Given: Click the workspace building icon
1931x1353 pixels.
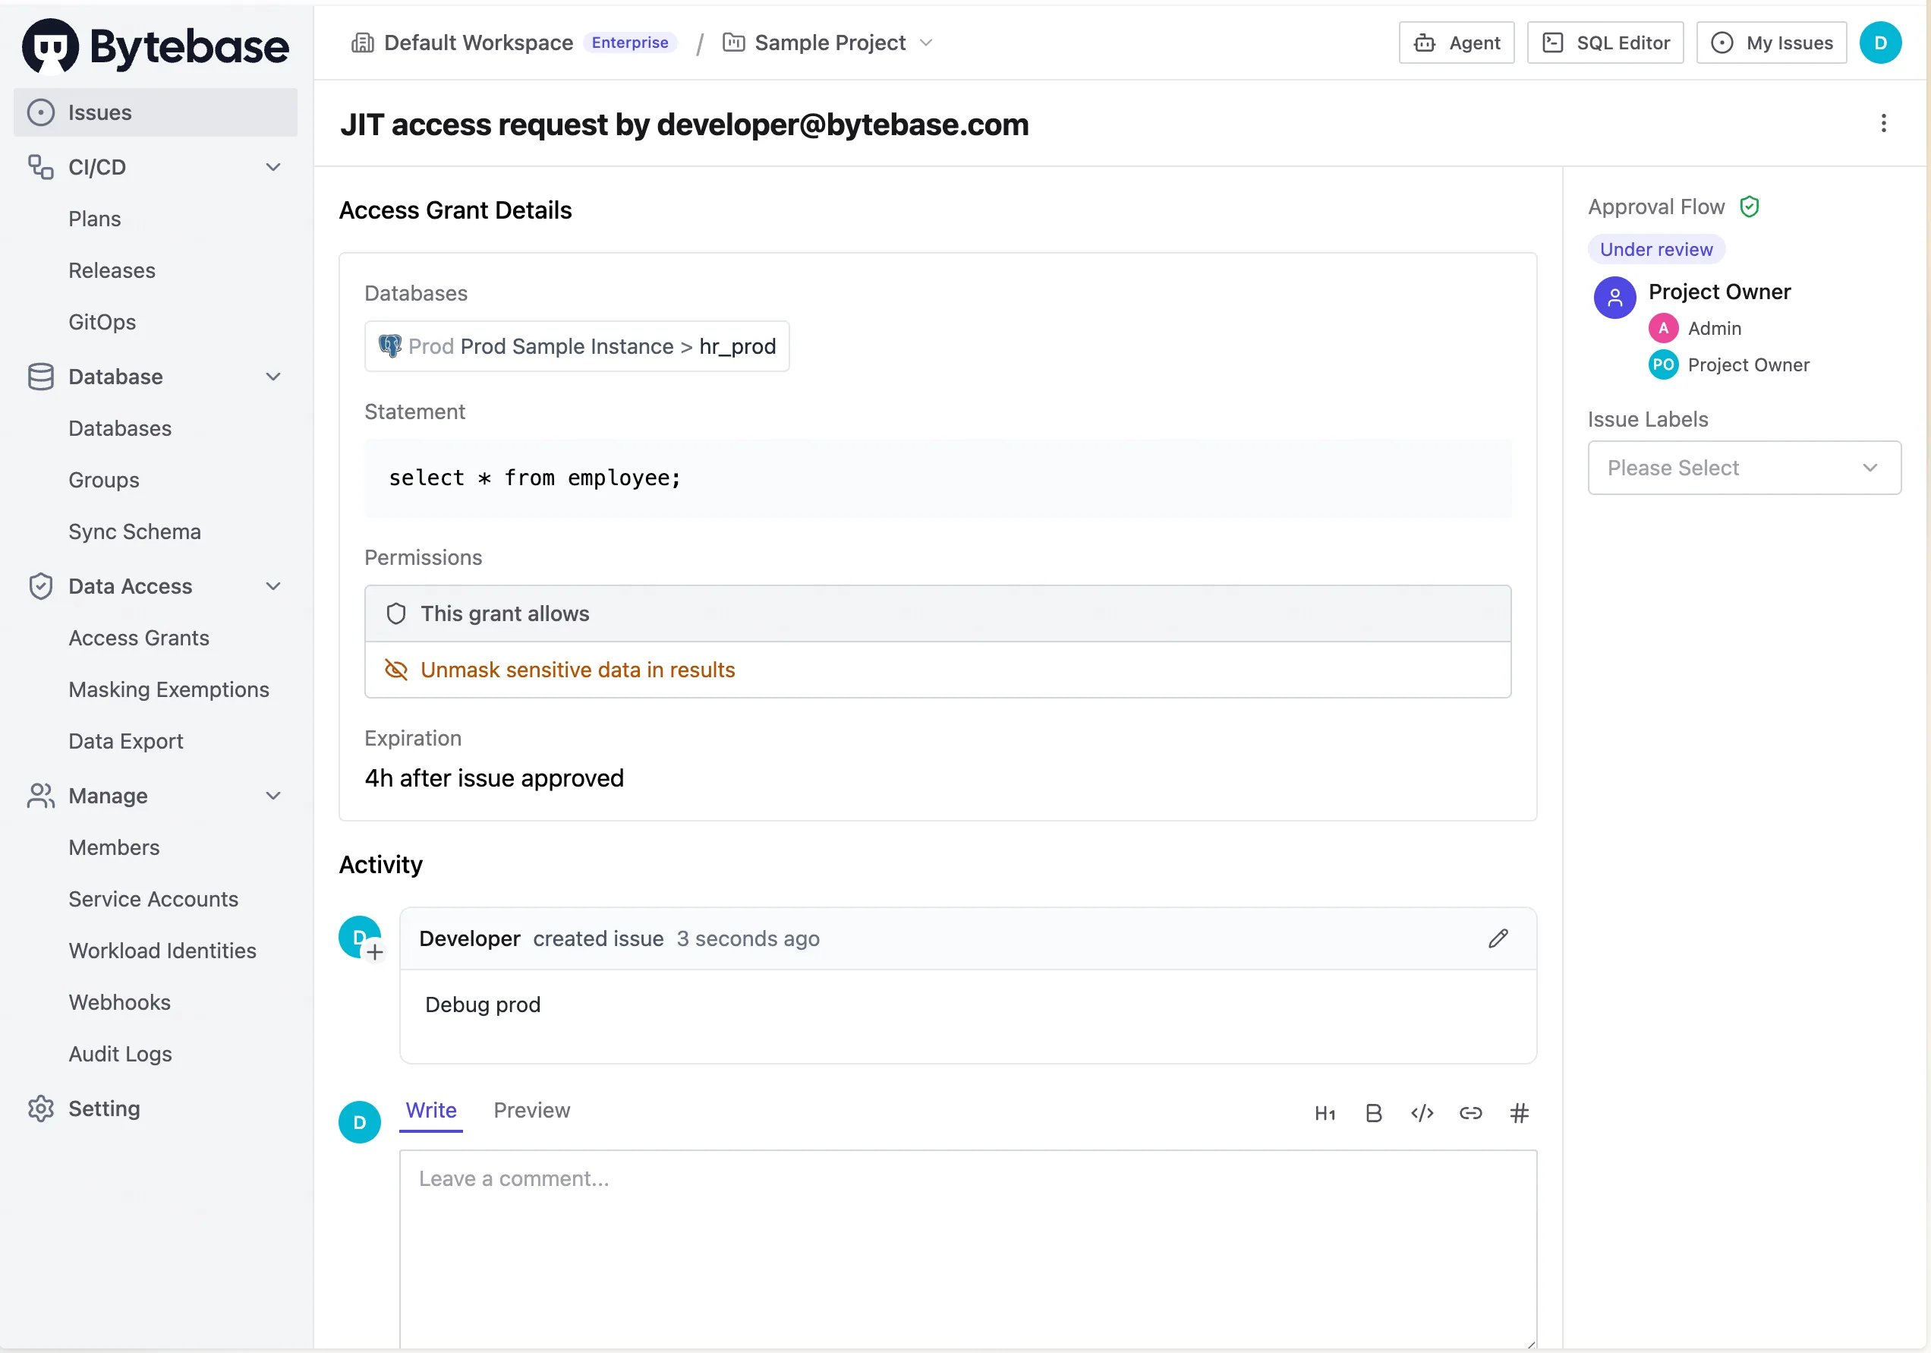Looking at the screenshot, I should (x=363, y=43).
